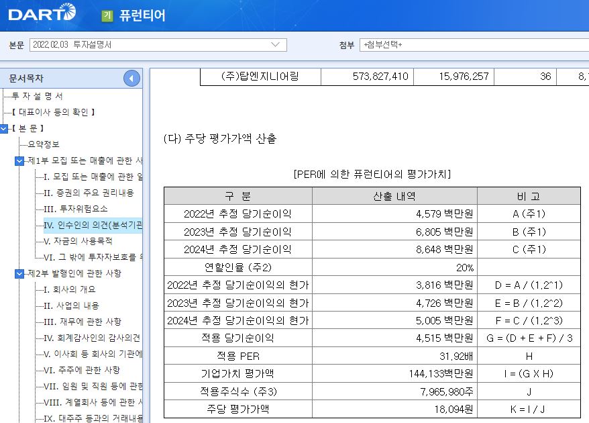
Task: Select 【 본 문 】 tree item
Action: [x=28, y=128]
